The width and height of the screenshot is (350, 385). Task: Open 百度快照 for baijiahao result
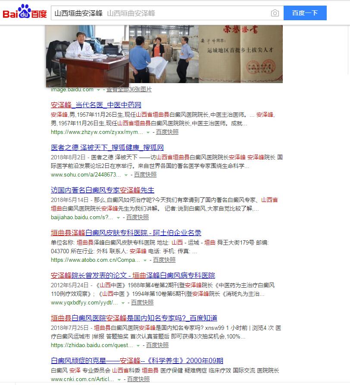[x=137, y=217]
